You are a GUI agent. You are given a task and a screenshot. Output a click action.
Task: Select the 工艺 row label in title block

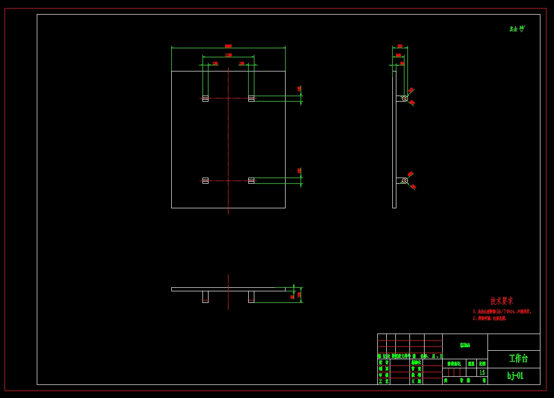pyautogui.click(x=384, y=381)
